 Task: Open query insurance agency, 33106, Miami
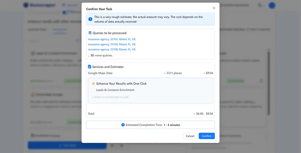(112, 49)
